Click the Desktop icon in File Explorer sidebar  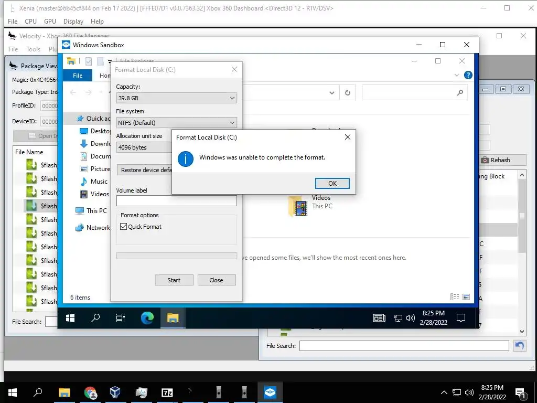pos(84,131)
